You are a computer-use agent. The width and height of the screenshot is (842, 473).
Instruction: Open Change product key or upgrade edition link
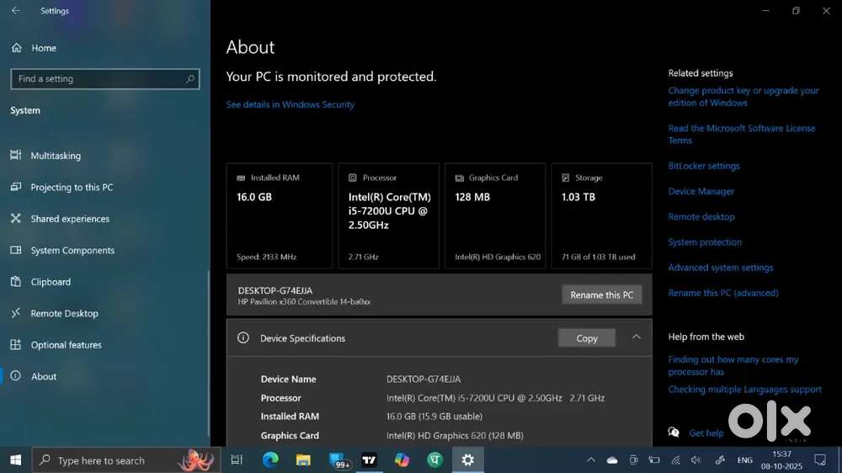(x=743, y=97)
